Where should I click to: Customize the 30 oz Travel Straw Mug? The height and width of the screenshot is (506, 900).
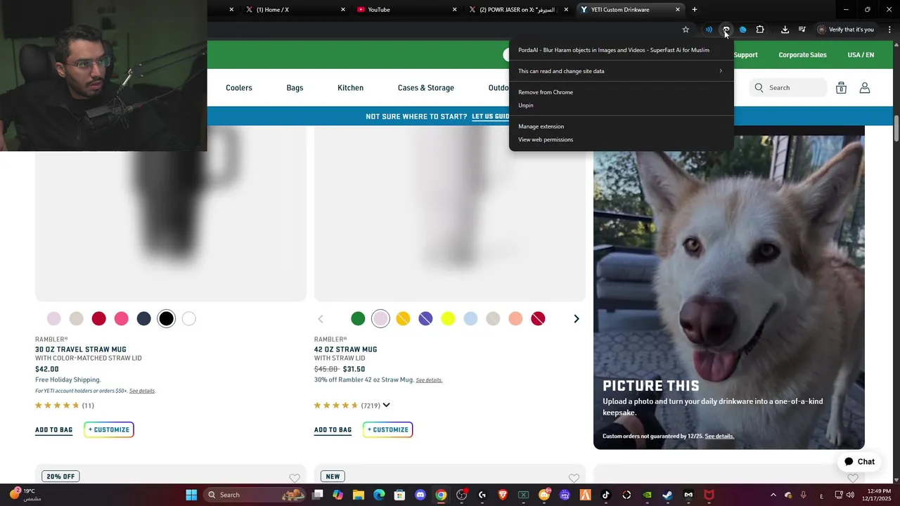point(109,429)
